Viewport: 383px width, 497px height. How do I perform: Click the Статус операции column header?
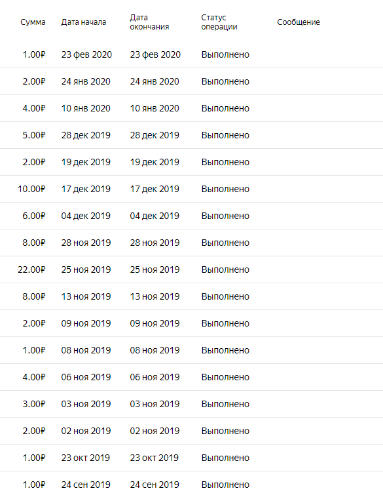(219, 22)
